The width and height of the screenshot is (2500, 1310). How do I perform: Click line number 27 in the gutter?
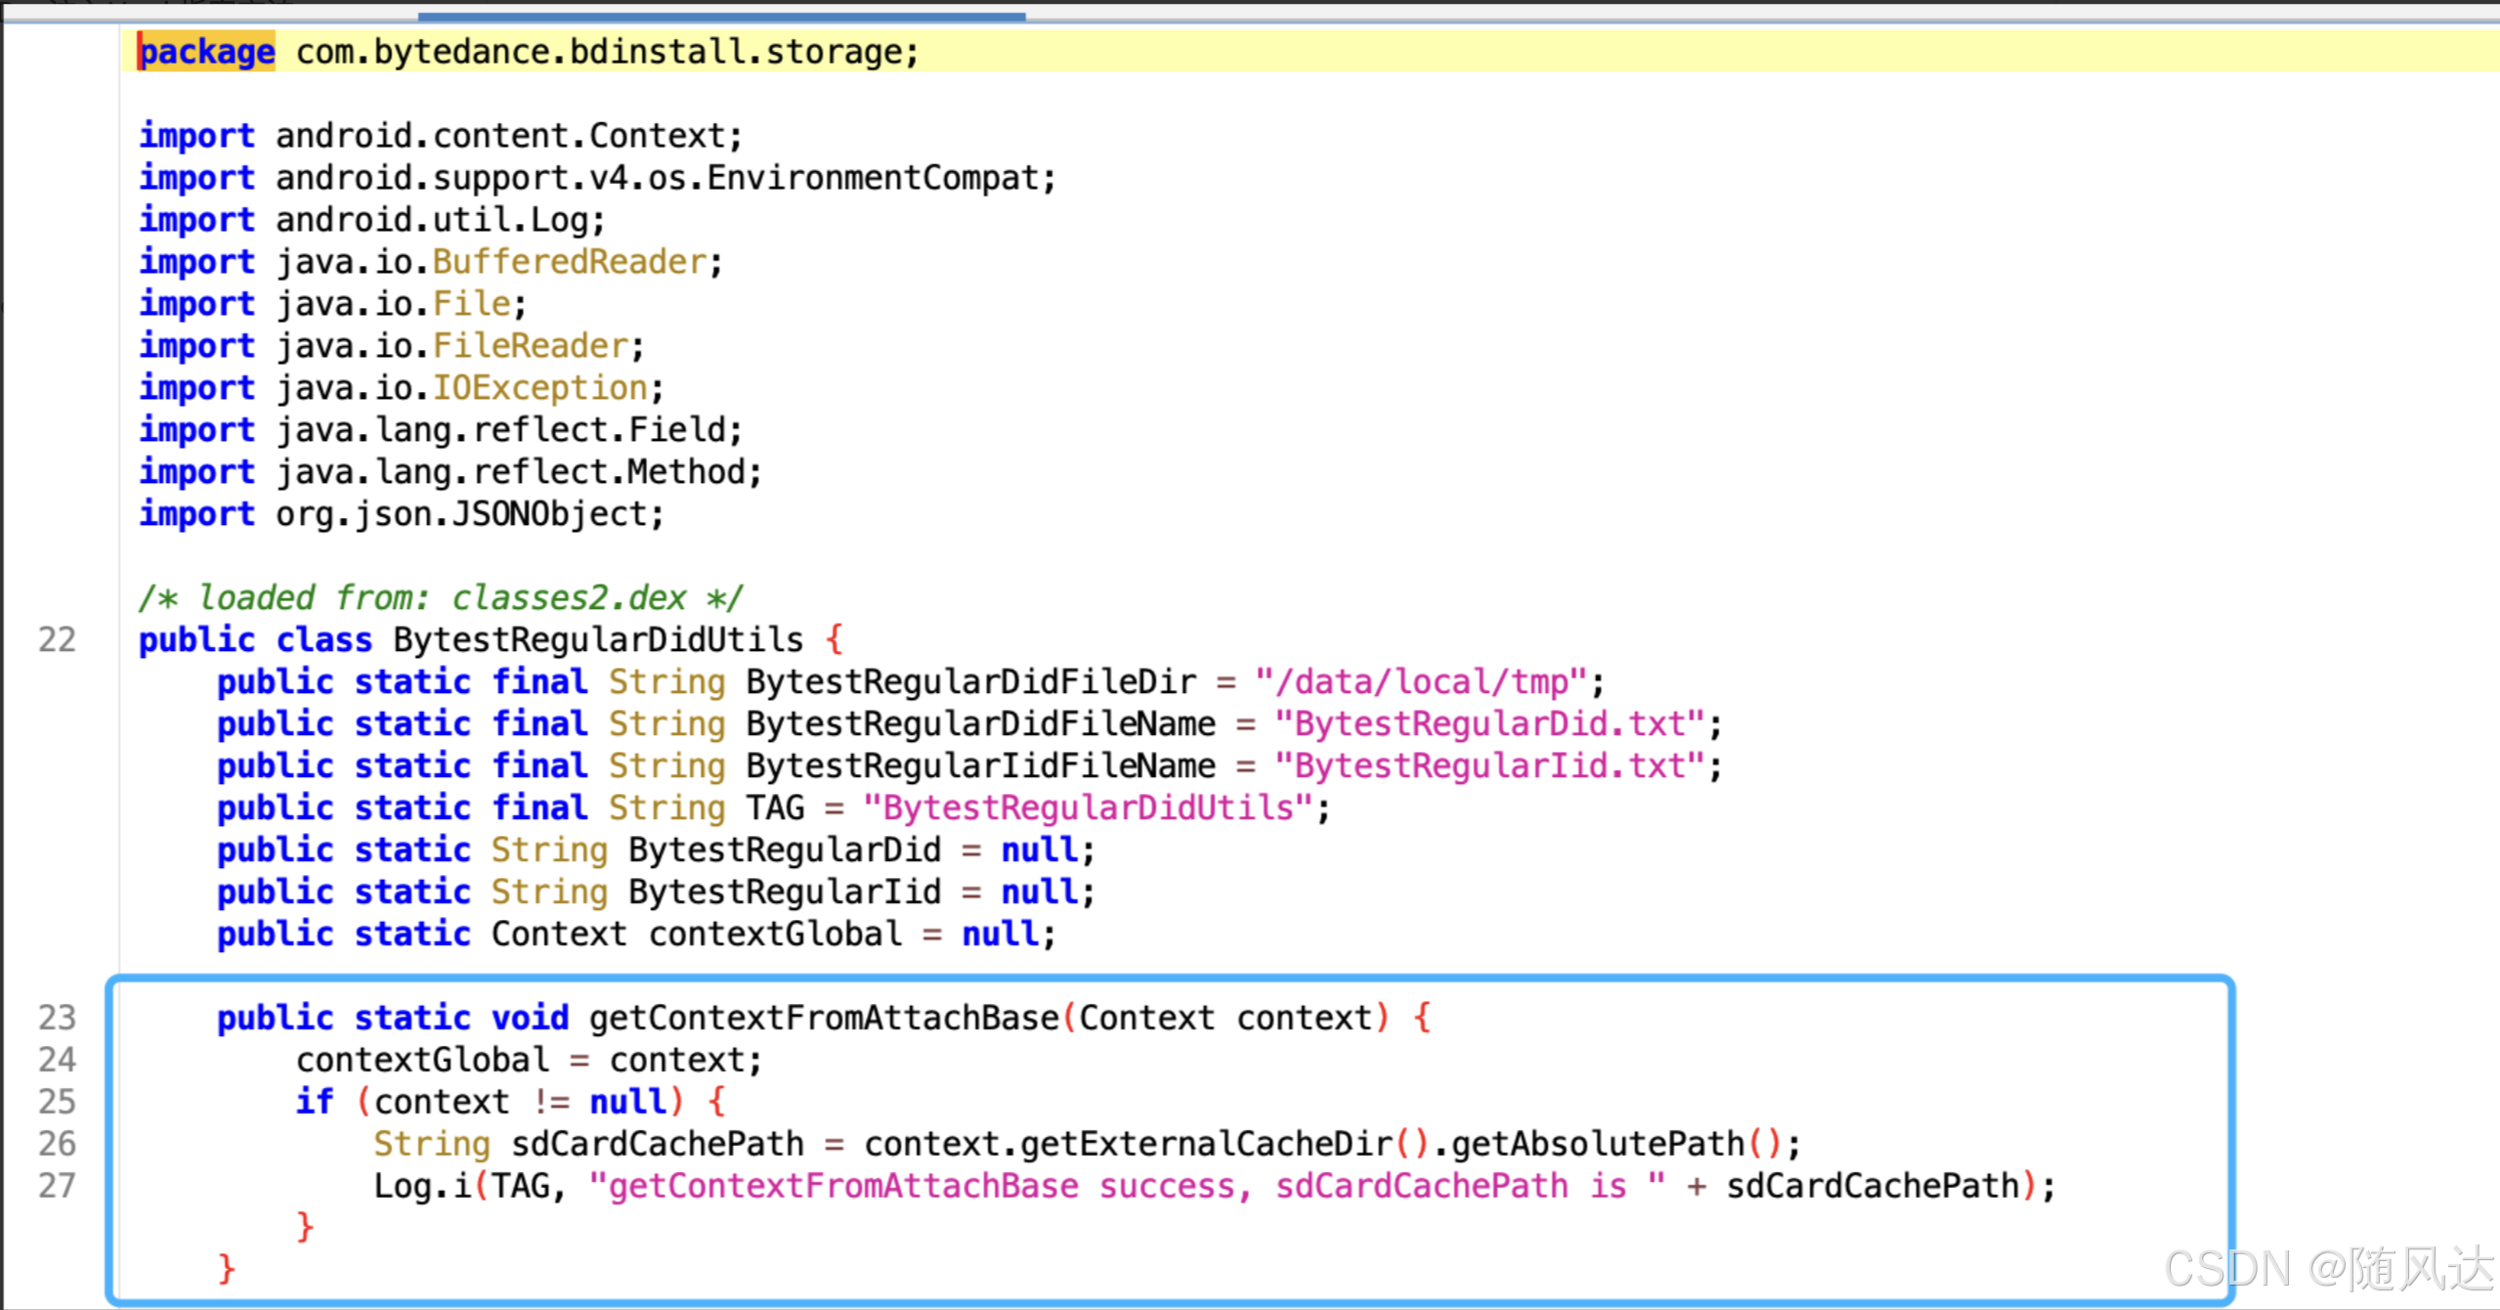(x=57, y=1186)
